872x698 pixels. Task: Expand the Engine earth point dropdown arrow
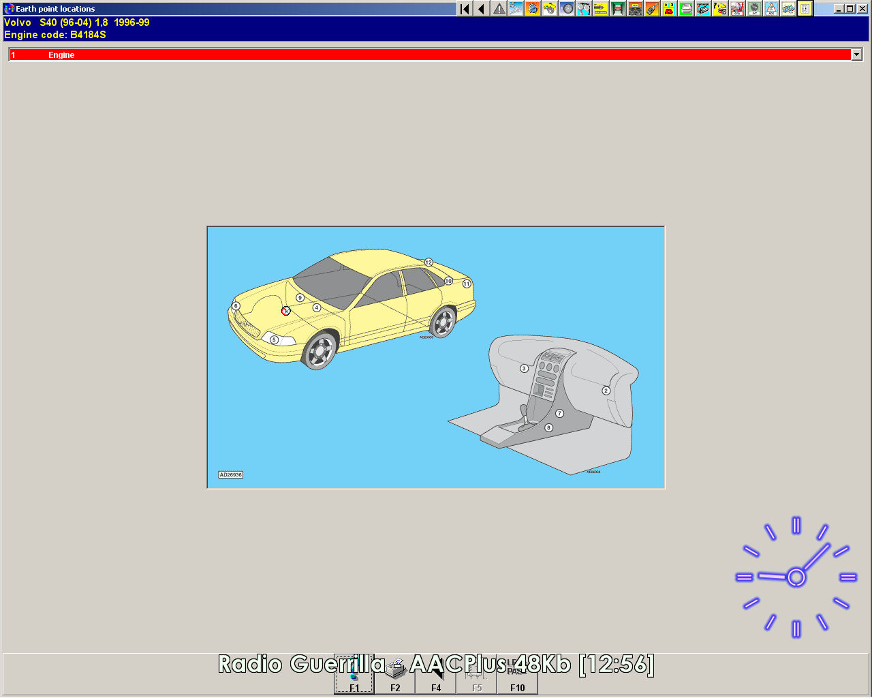click(856, 55)
